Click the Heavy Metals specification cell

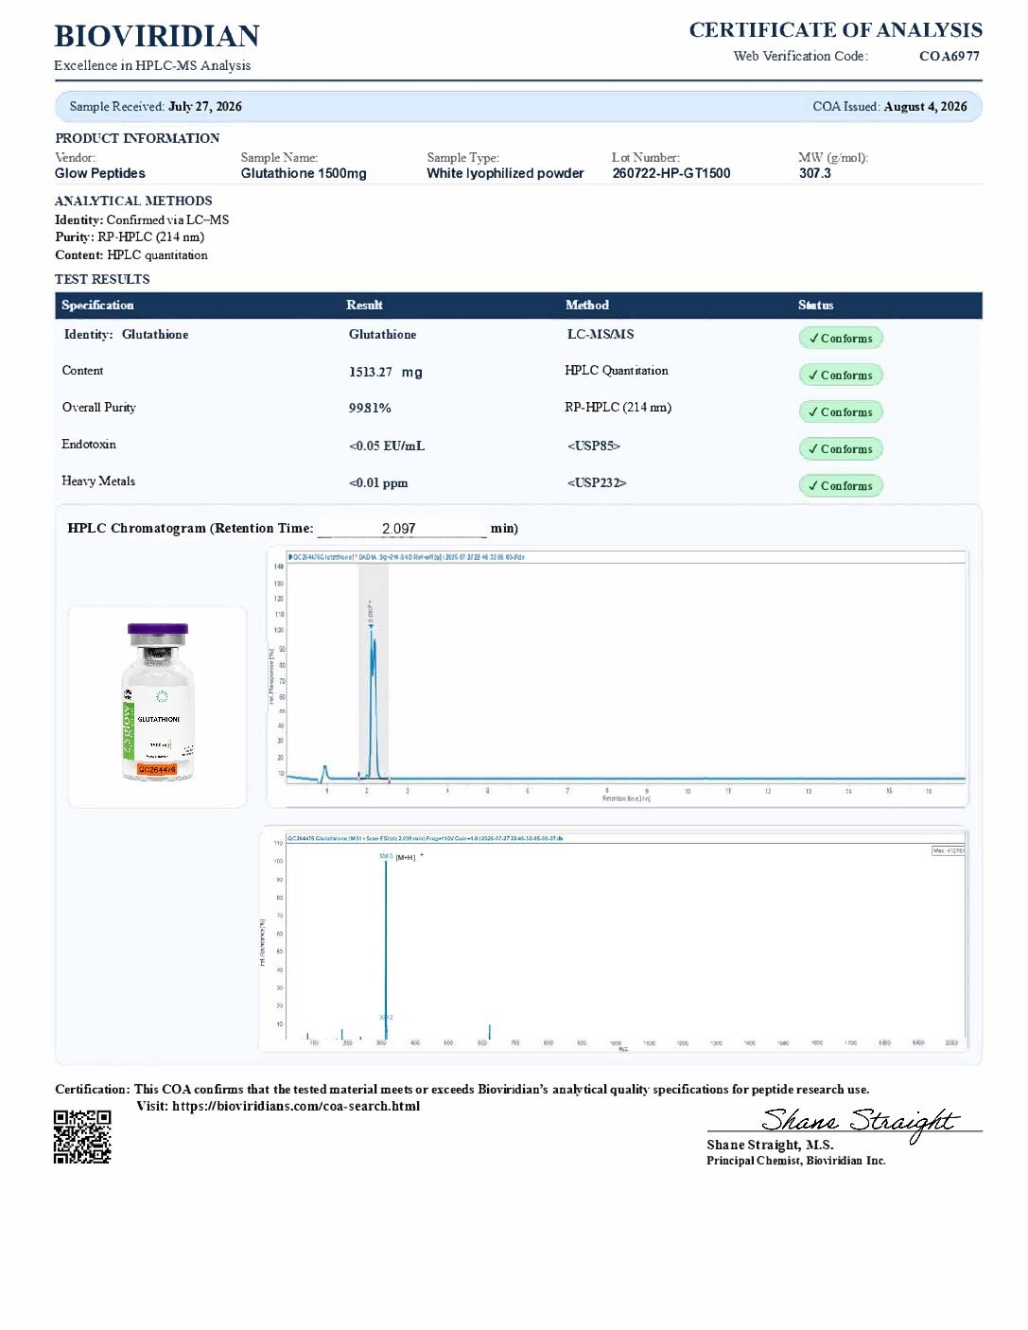pyautogui.click(x=98, y=481)
